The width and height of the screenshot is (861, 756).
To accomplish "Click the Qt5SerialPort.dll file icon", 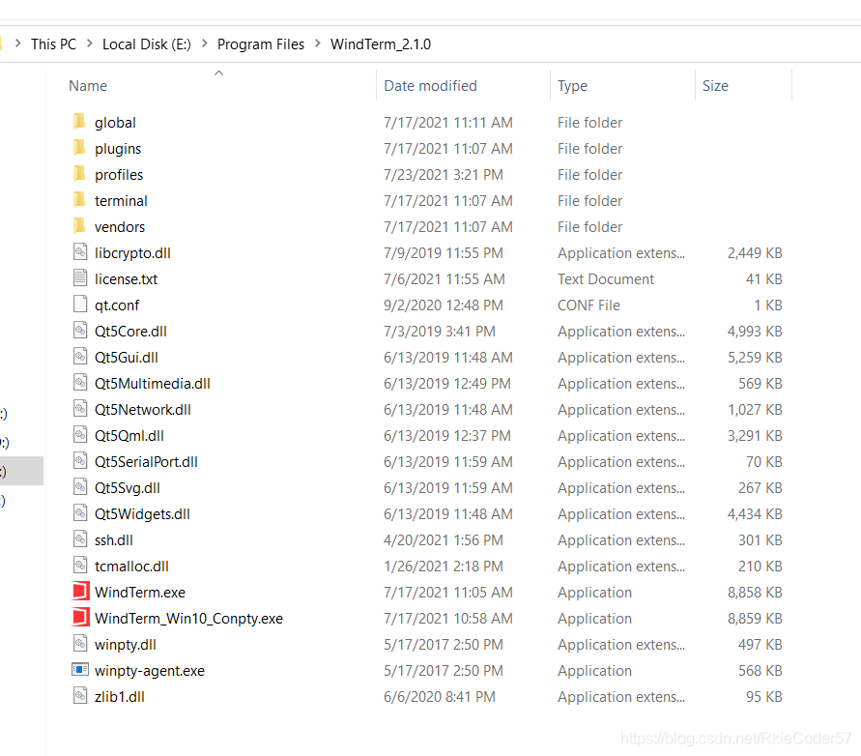I will [x=80, y=461].
